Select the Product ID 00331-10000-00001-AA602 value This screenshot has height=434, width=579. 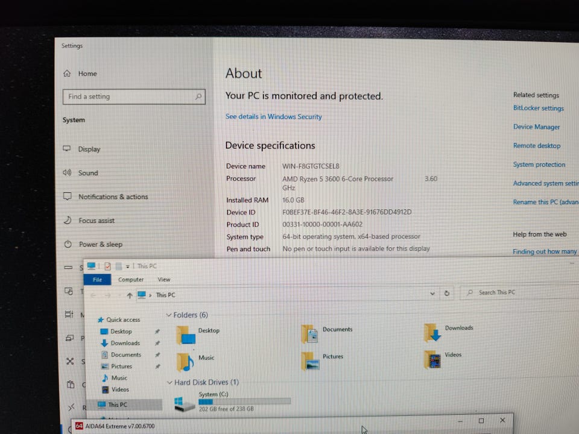tap(322, 224)
